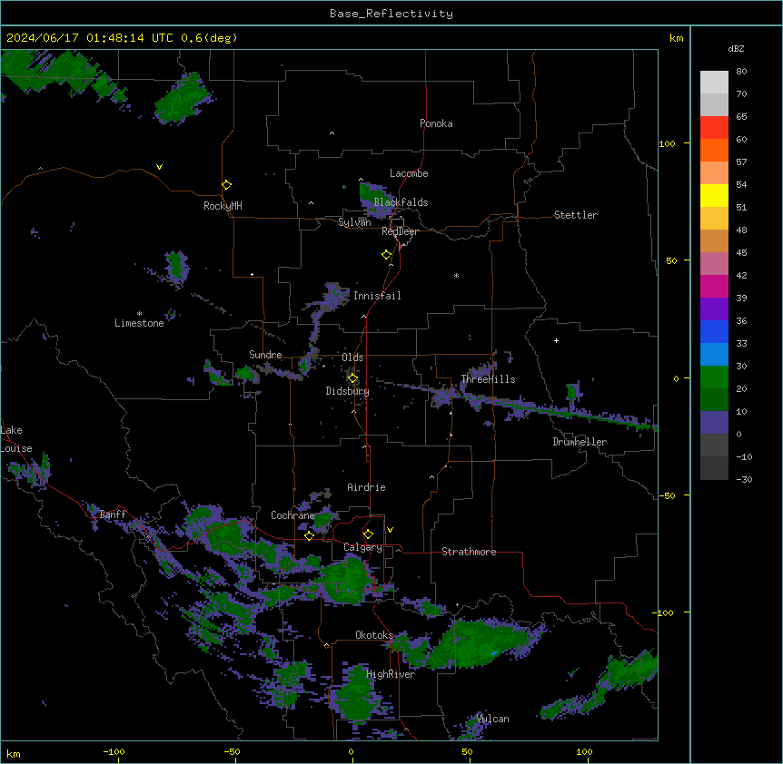Click the dBZ legend heading
The width and height of the screenshot is (783, 764).
pos(736,48)
